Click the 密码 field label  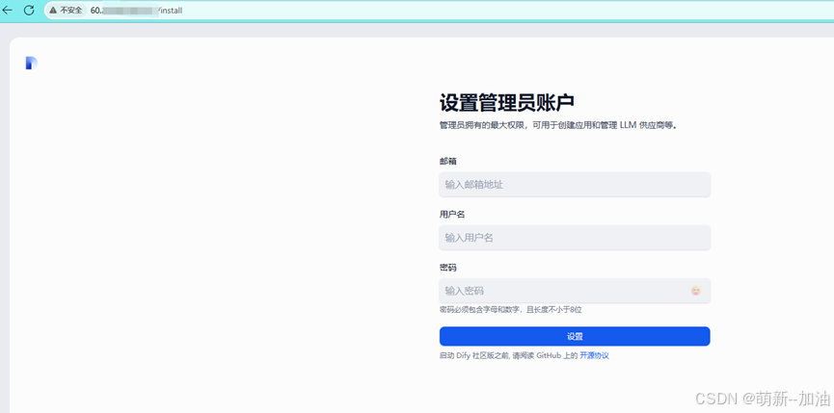(x=447, y=267)
